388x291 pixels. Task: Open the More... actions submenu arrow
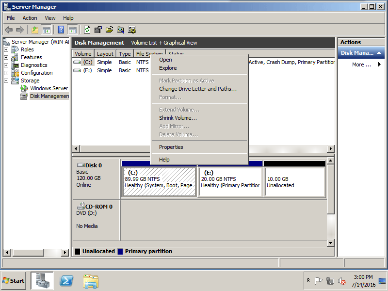(379, 65)
